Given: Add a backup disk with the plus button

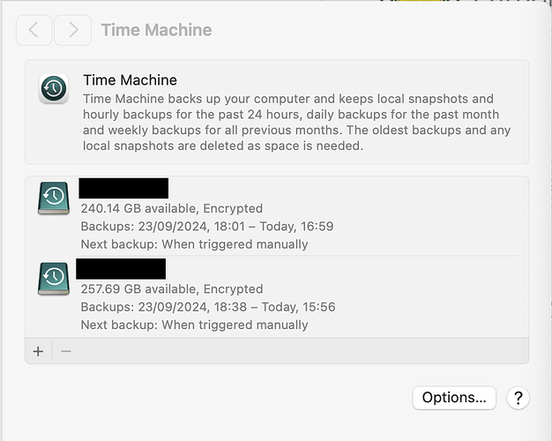Looking at the screenshot, I should tap(38, 351).
